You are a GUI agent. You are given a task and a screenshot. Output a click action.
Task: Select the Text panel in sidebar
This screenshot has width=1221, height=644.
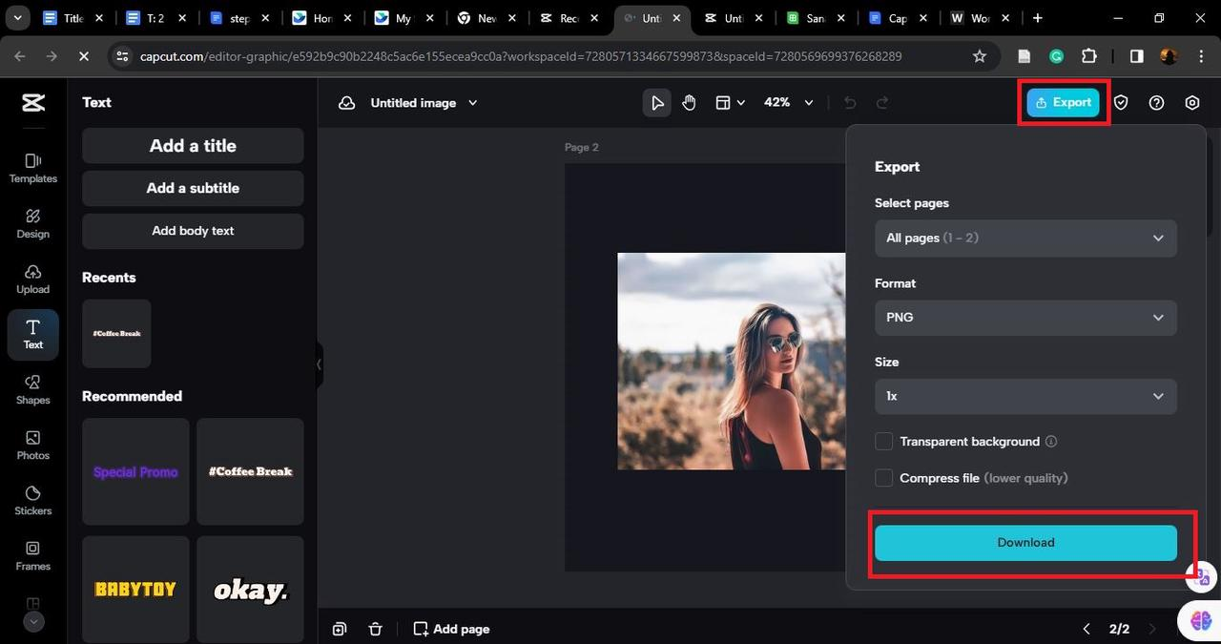pyautogui.click(x=33, y=335)
